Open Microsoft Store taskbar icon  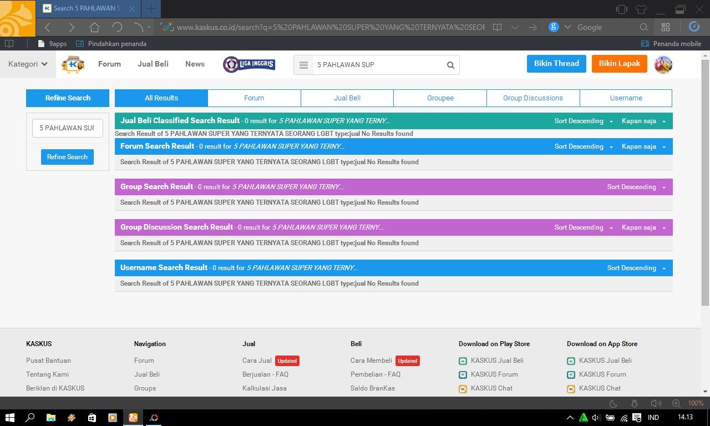[92, 418]
